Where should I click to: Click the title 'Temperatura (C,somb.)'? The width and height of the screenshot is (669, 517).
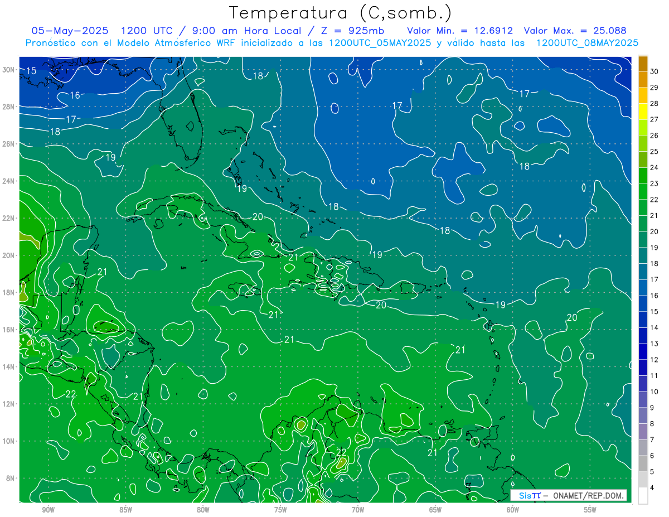coord(341,13)
